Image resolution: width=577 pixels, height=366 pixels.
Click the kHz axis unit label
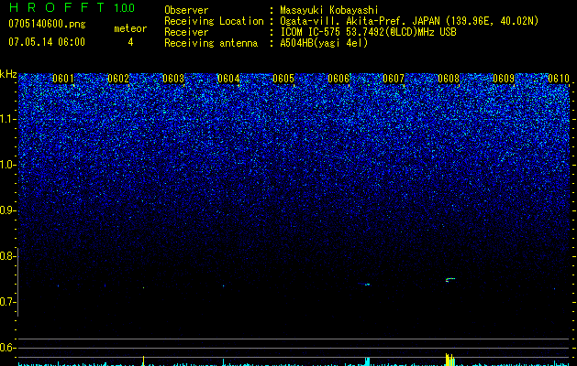8,74
